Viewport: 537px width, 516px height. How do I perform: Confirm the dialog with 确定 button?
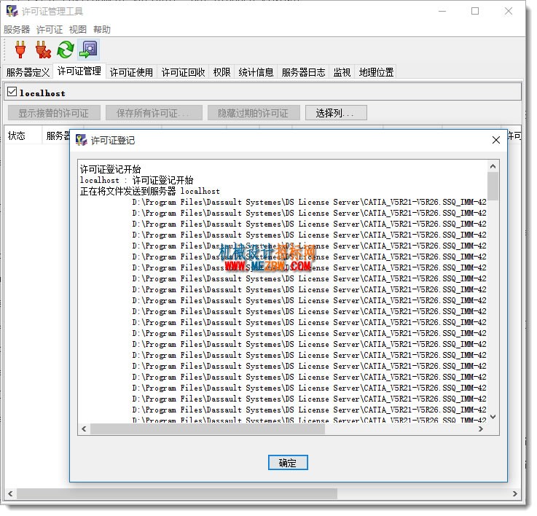pyautogui.click(x=288, y=464)
